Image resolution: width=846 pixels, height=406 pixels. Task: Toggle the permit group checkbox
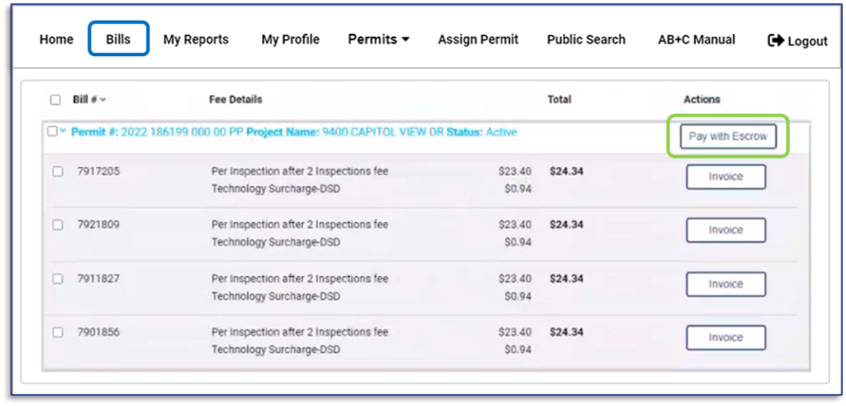52,131
